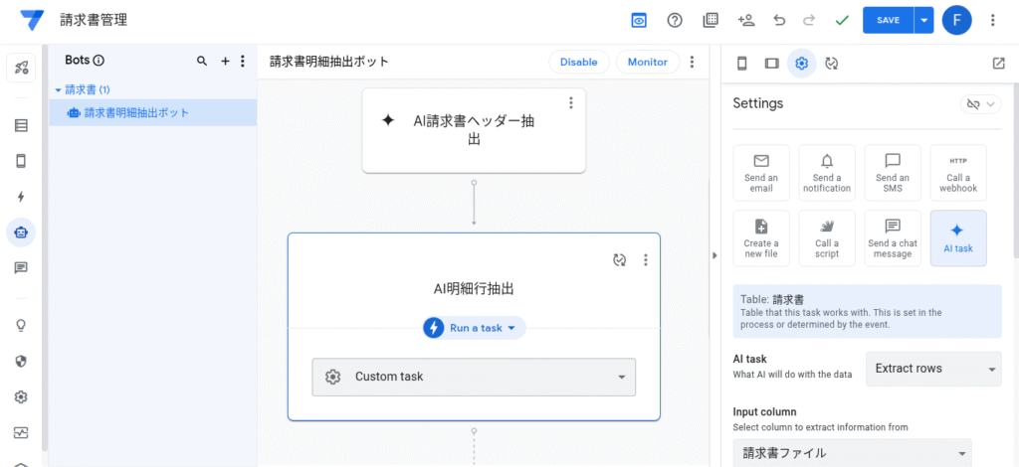Select the AI task type tile

pos(957,237)
